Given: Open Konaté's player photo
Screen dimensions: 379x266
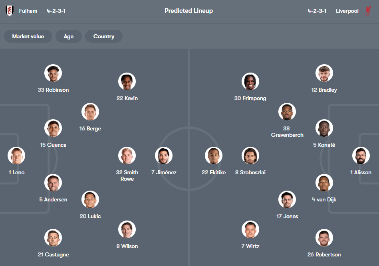Looking at the screenshot, I should coord(324,128).
